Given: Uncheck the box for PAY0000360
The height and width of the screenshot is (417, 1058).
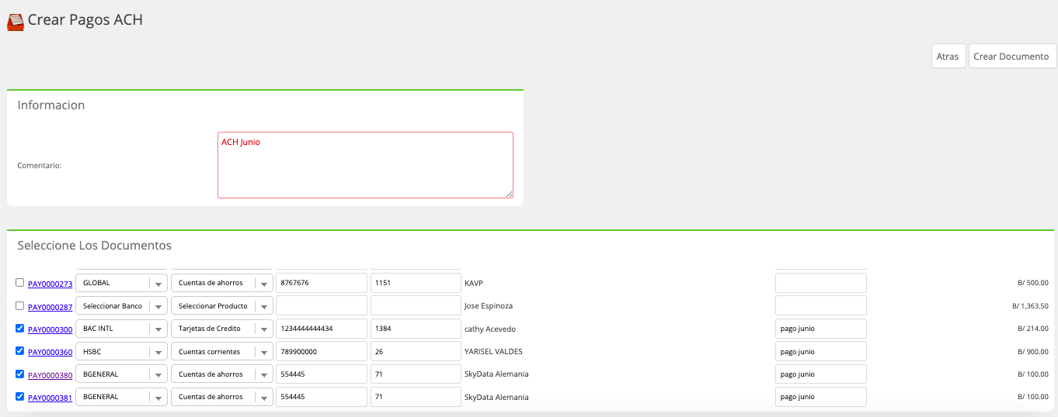Looking at the screenshot, I should pos(20,351).
